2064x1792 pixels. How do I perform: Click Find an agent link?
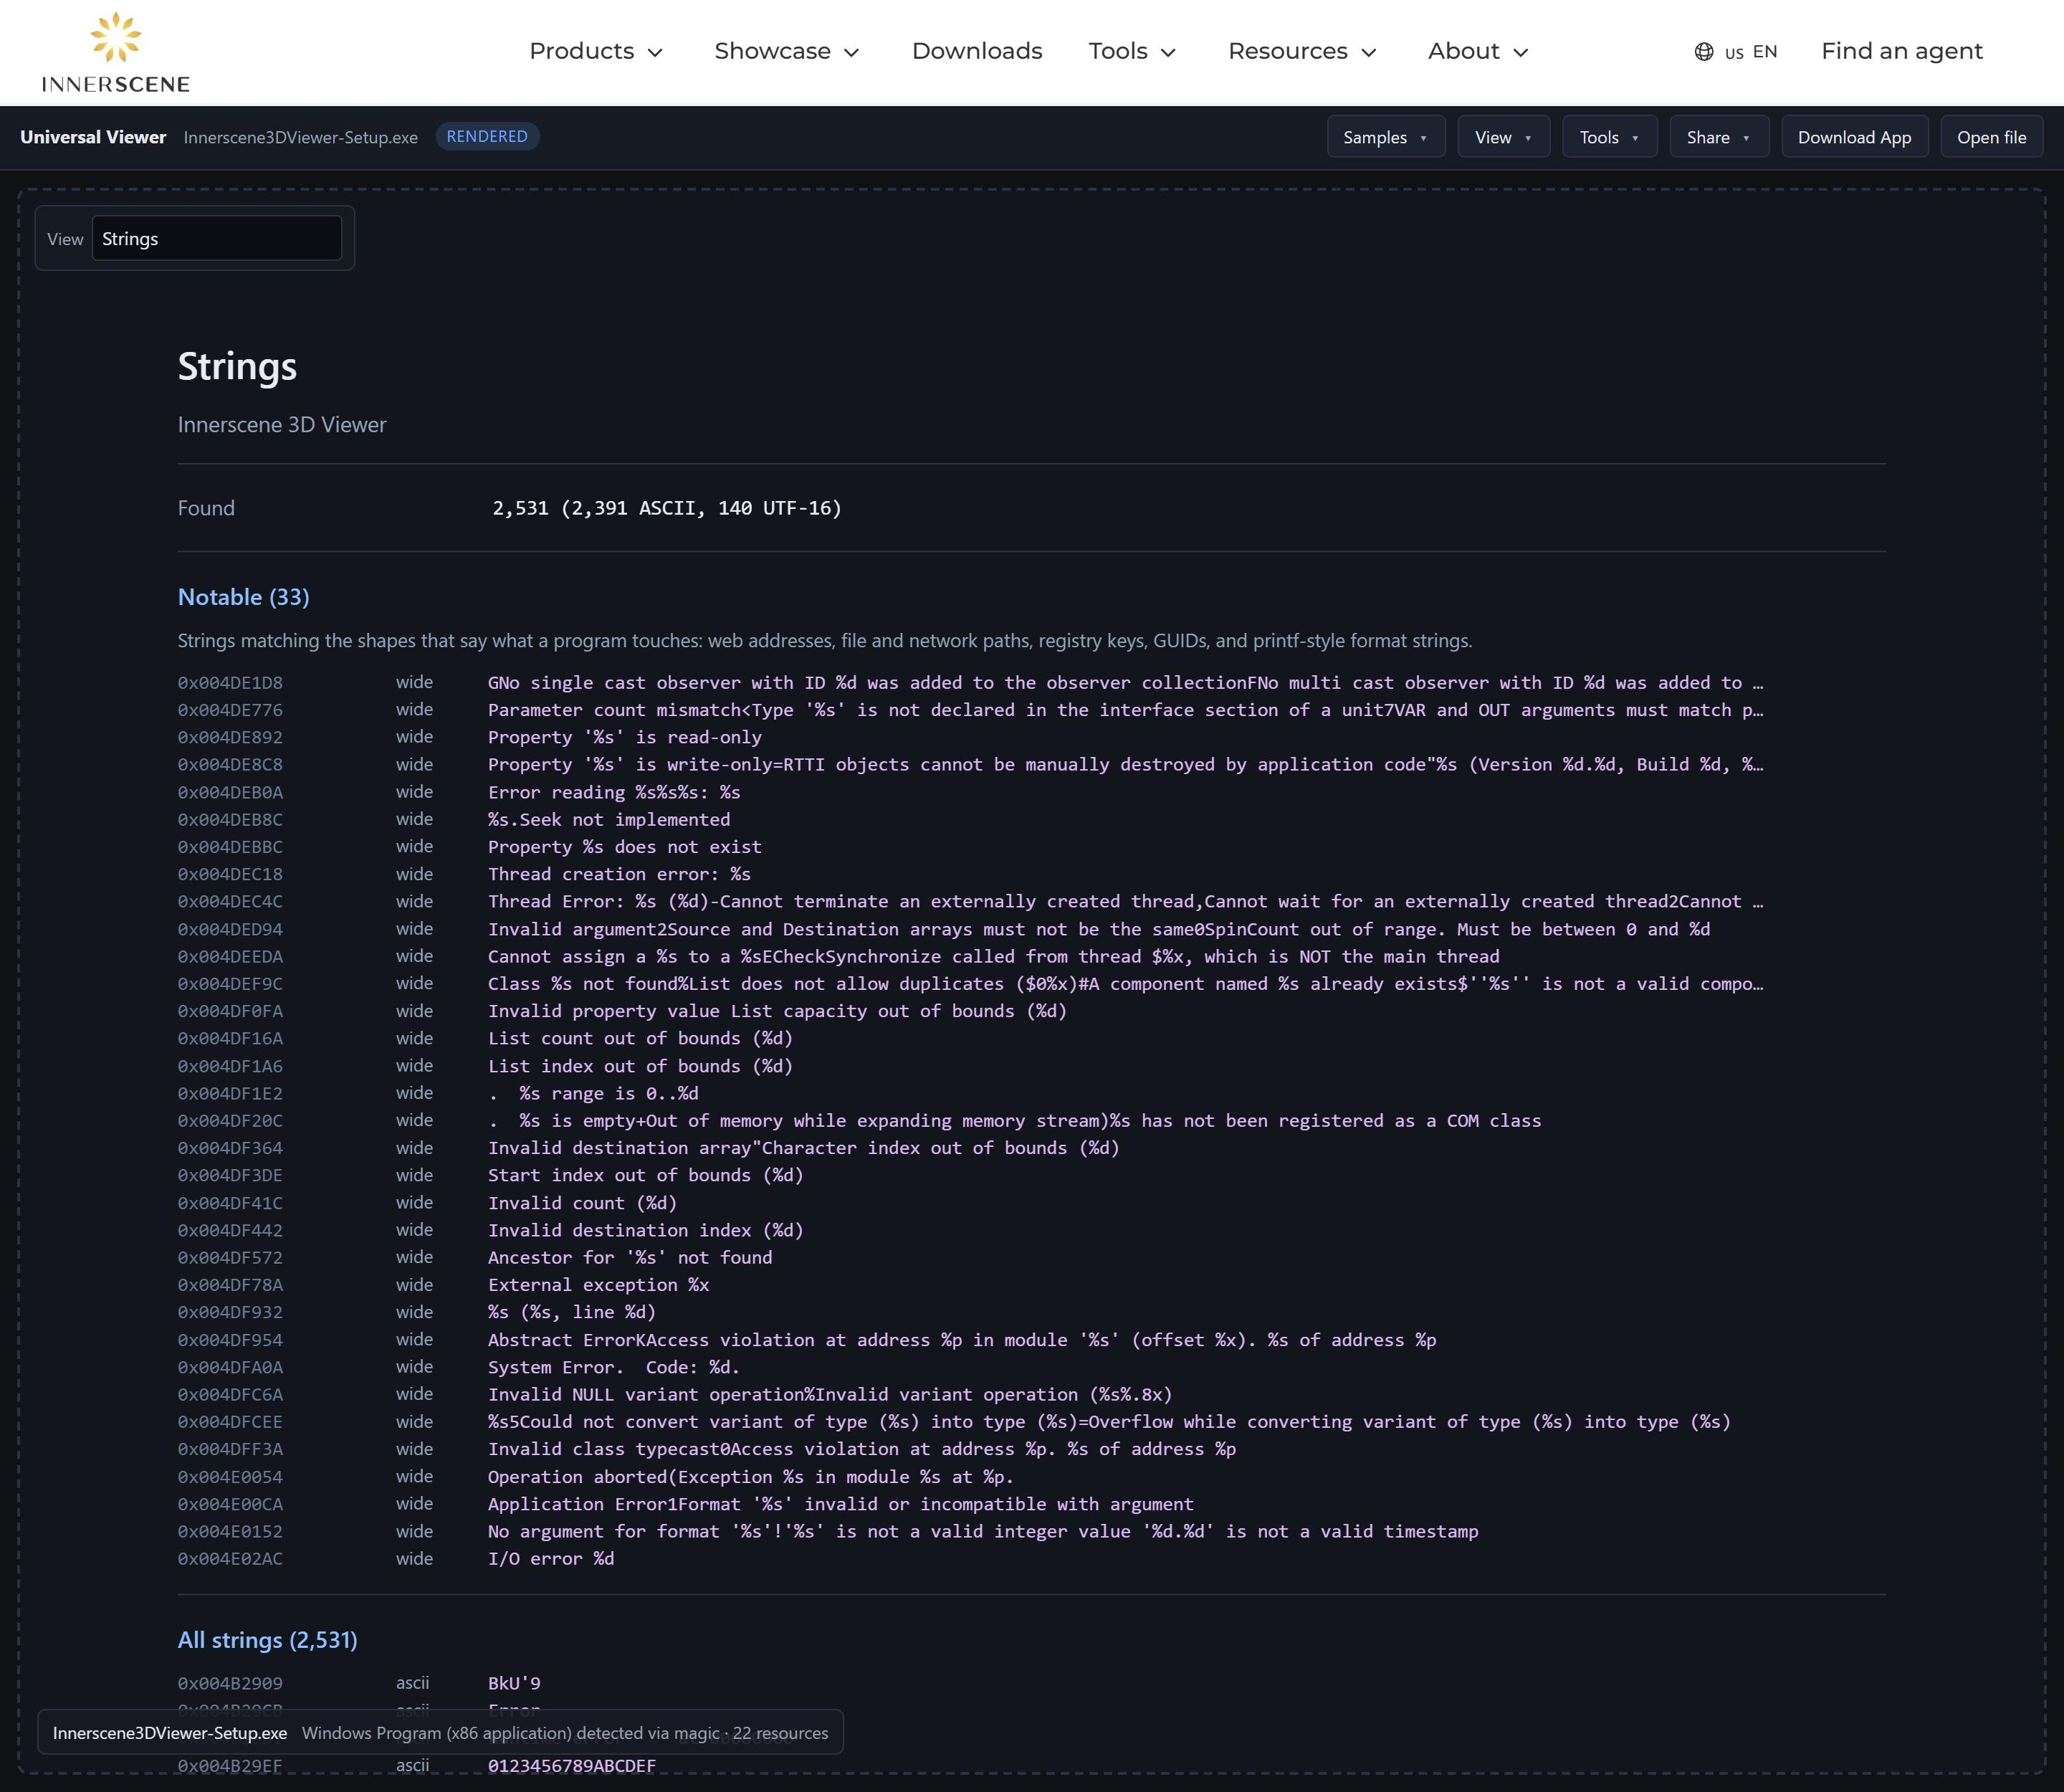pyautogui.click(x=1901, y=51)
